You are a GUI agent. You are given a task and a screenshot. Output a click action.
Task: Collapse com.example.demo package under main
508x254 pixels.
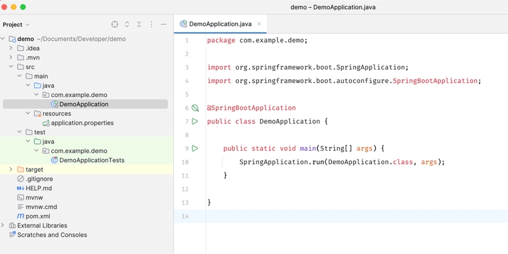click(36, 95)
